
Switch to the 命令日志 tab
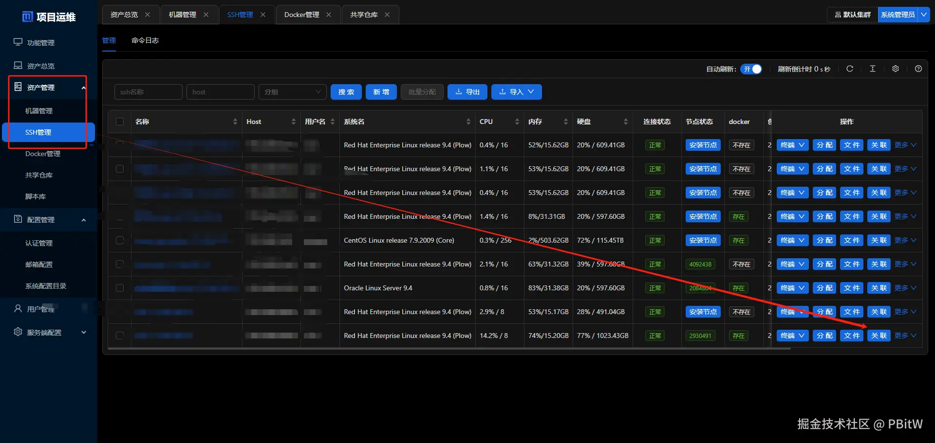click(x=145, y=40)
